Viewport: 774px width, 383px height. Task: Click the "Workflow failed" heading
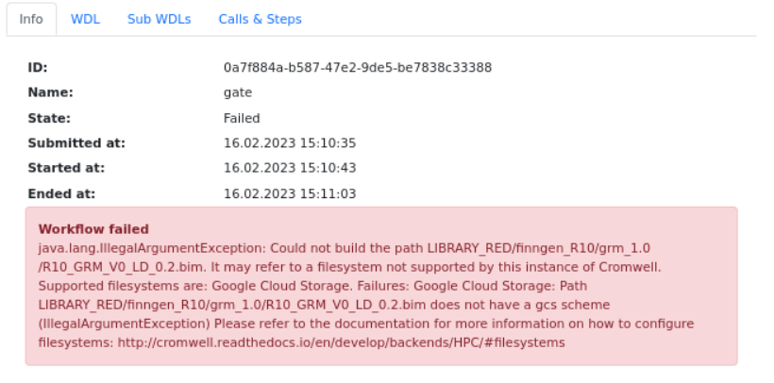(x=93, y=229)
